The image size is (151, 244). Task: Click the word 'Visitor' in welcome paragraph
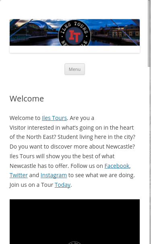point(18,128)
